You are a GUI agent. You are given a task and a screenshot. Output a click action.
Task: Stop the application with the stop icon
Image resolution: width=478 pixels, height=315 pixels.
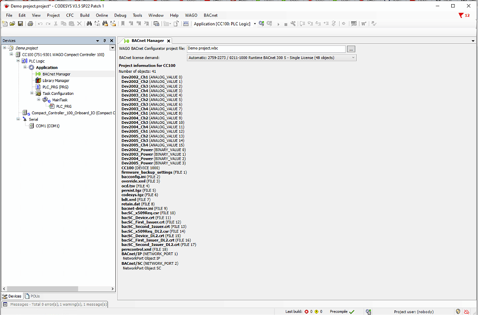pos(286,24)
